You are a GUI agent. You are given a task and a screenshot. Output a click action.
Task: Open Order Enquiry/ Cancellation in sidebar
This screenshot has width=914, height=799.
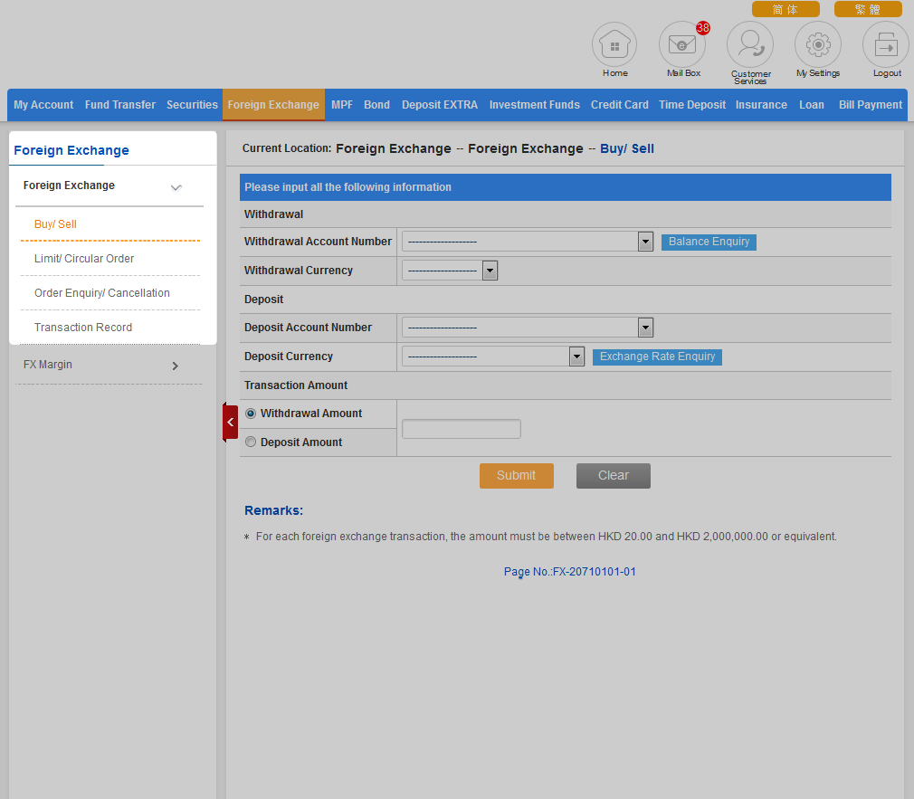102,293
